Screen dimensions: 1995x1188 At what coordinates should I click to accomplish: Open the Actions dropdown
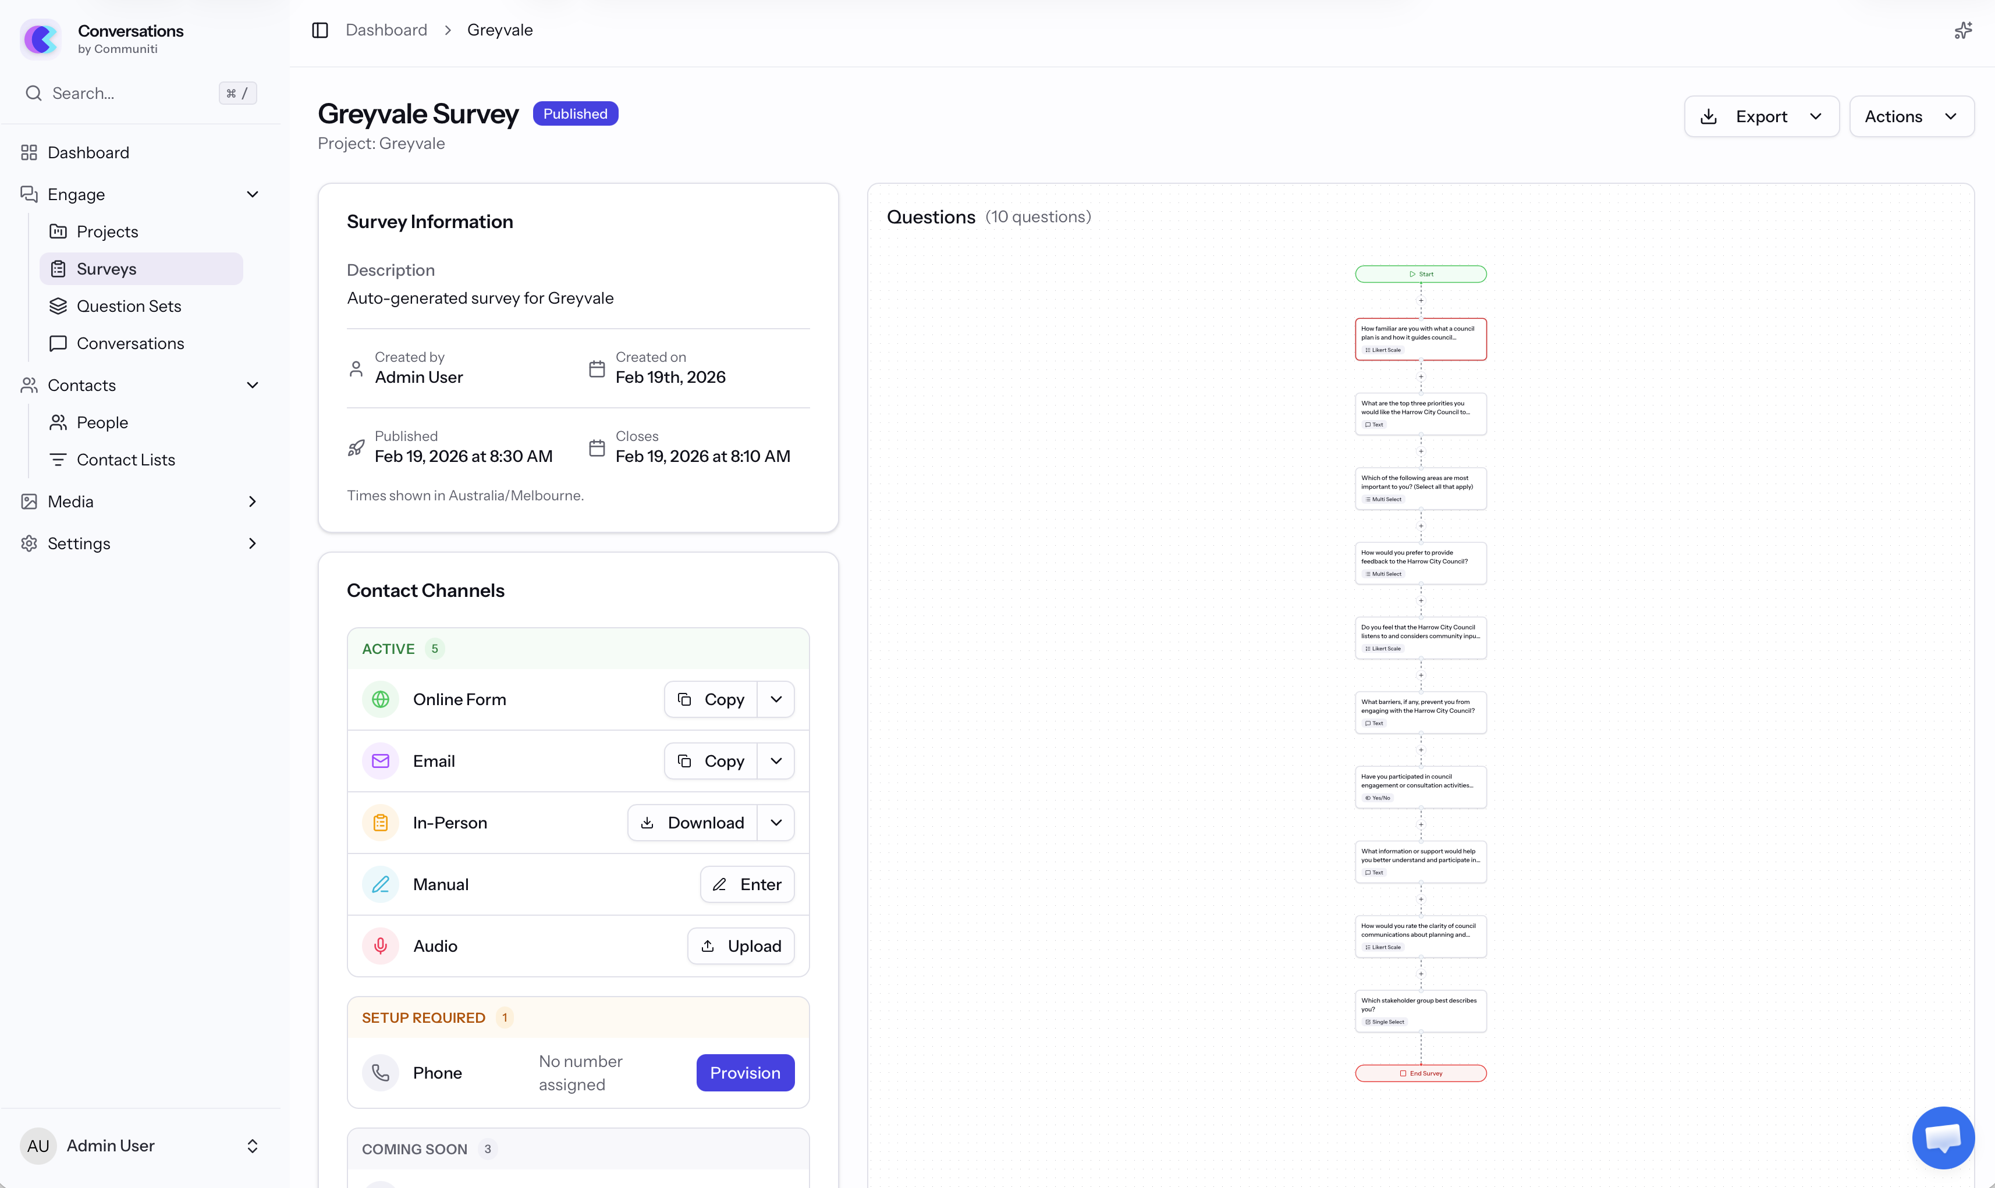1912,116
